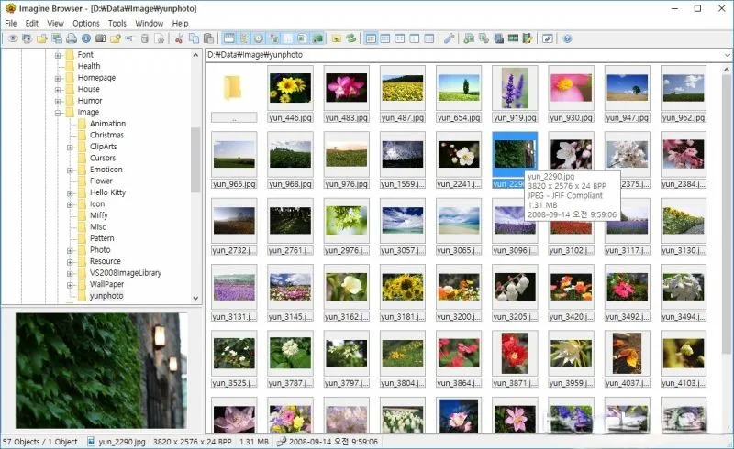Click the green refresh arrows icon

tap(351, 38)
